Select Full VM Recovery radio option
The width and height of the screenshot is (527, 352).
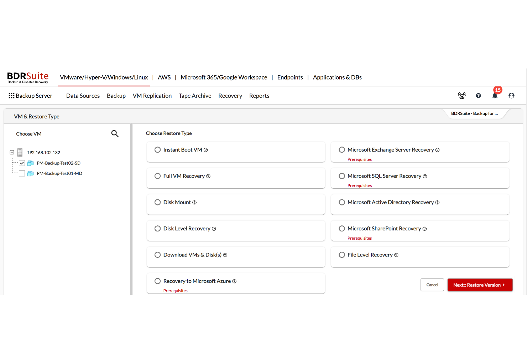coord(157,176)
